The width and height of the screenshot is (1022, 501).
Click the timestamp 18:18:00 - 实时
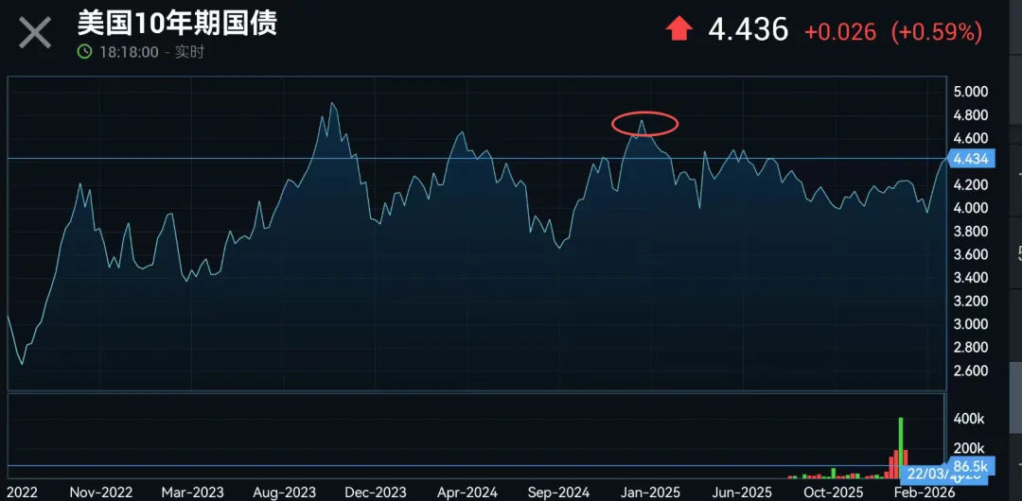(151, 52)
